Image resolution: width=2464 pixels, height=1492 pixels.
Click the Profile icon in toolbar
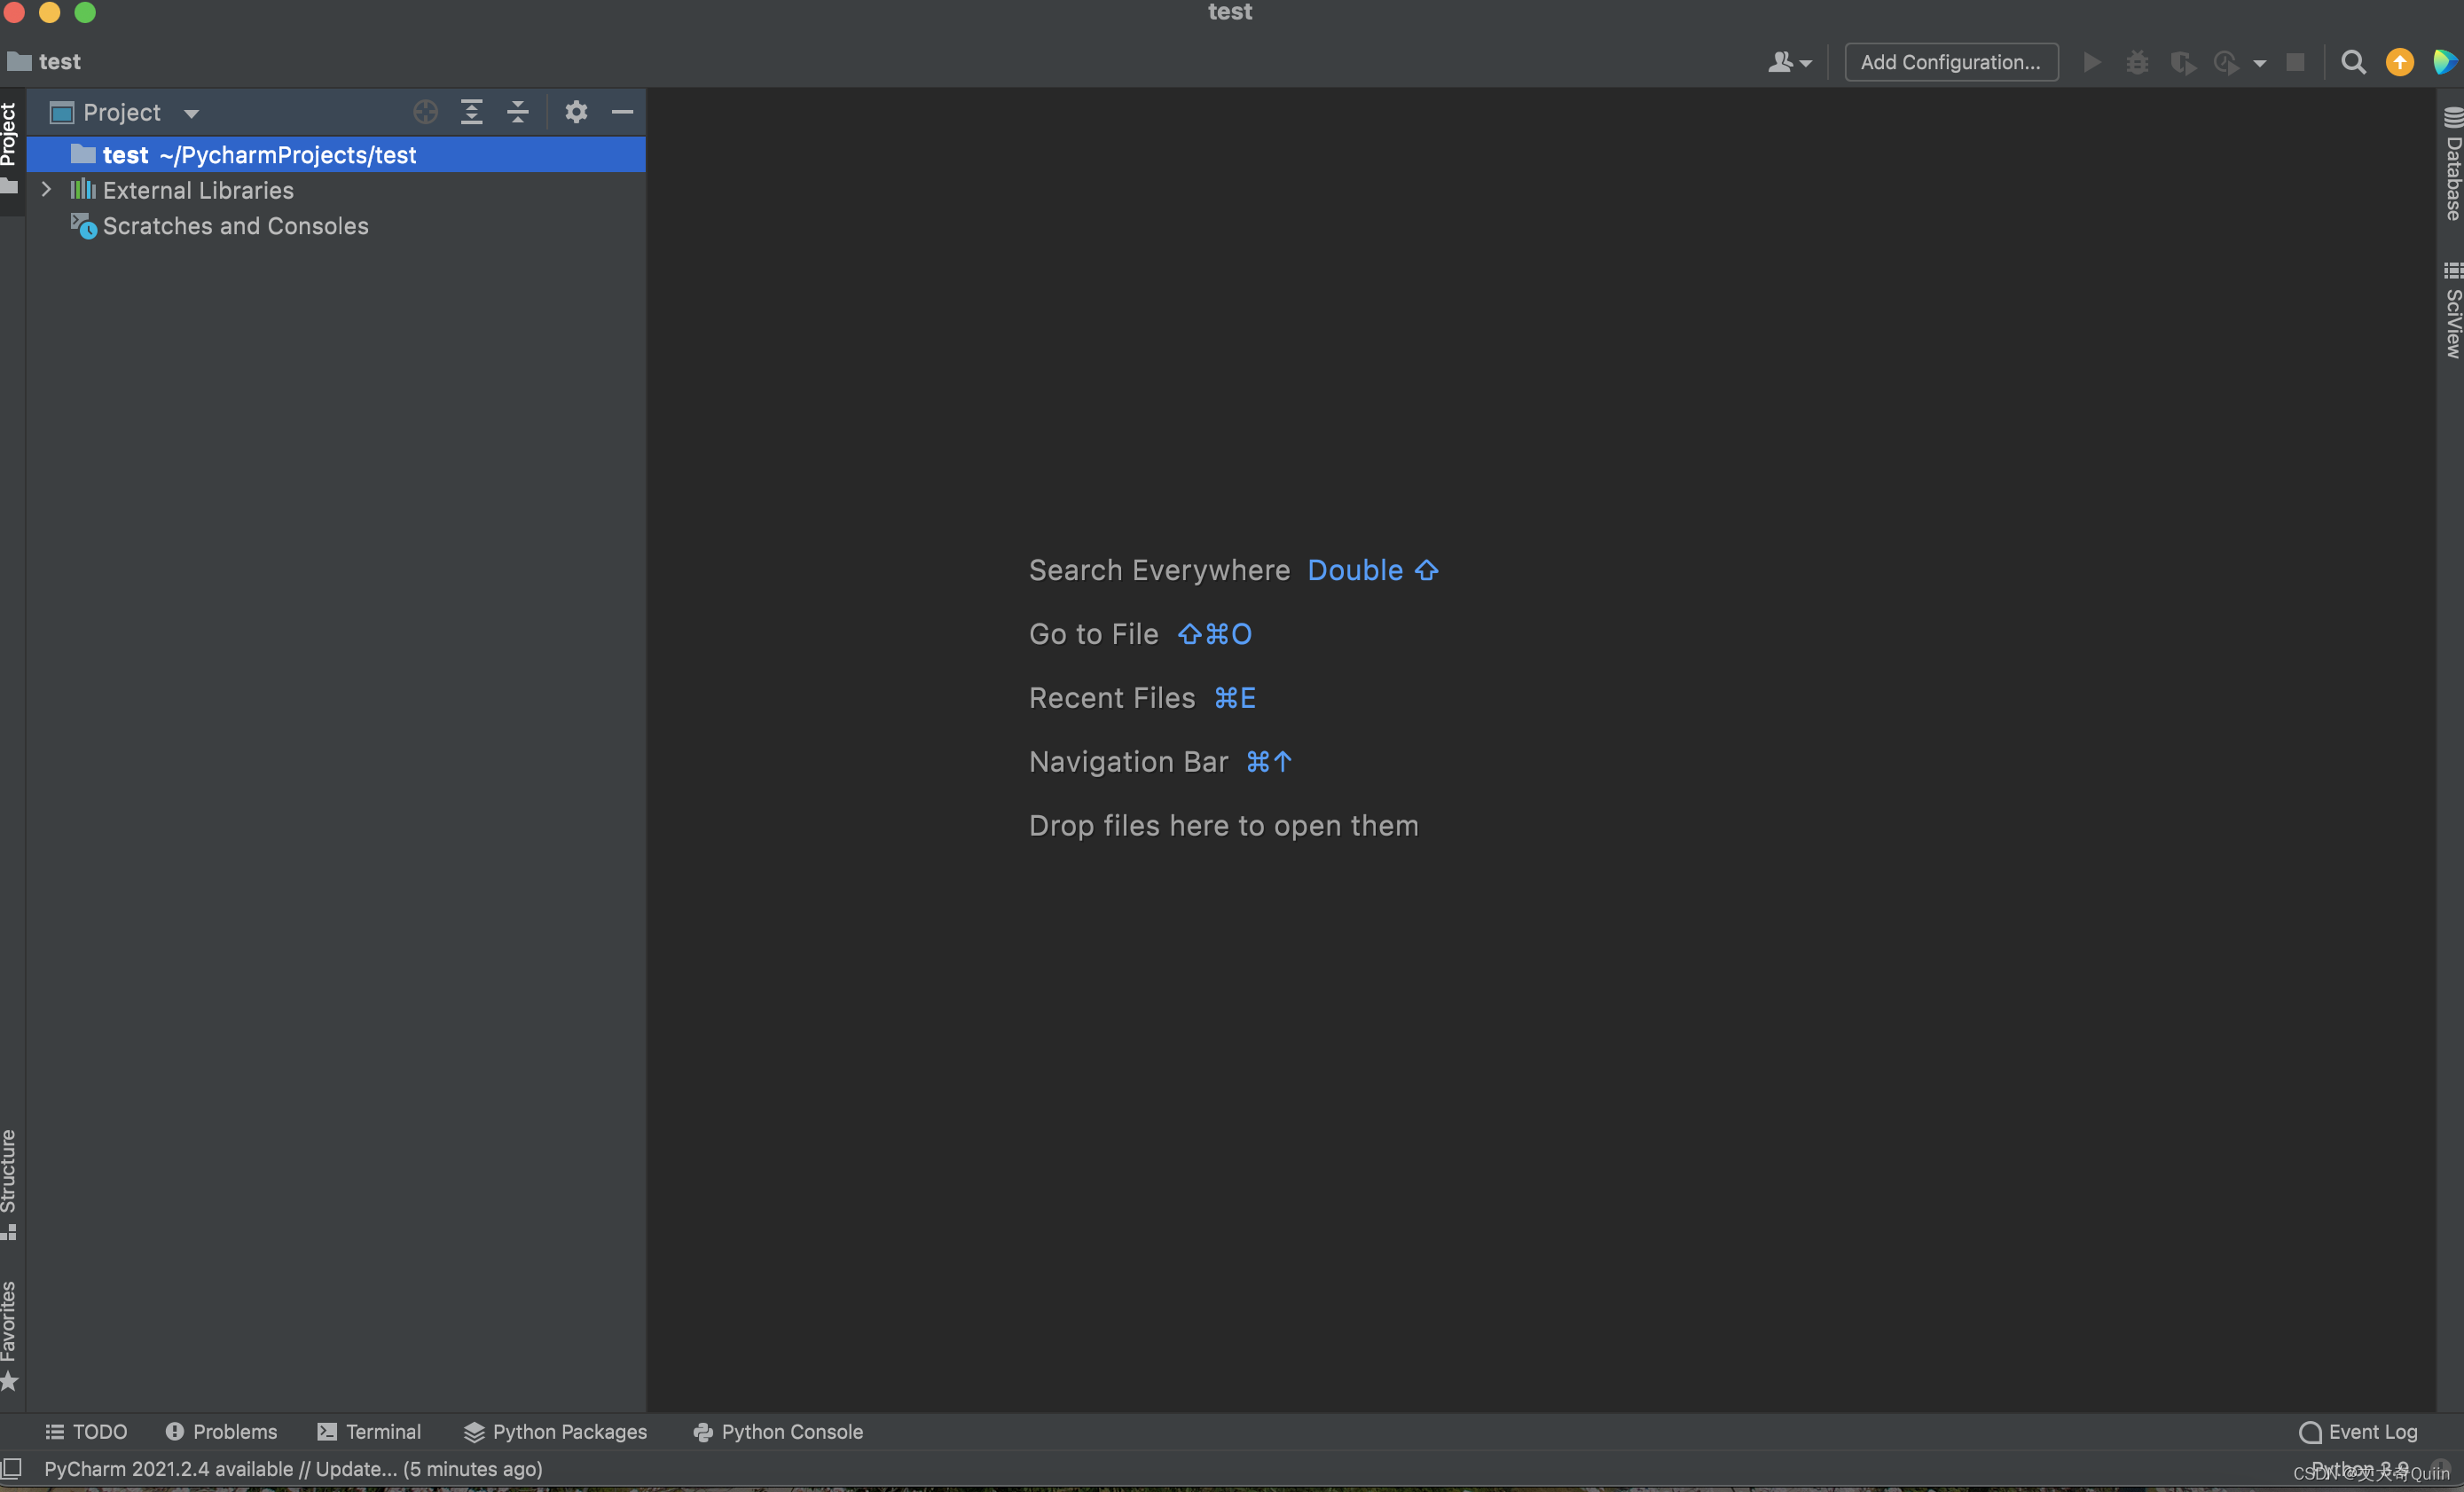[x=2227, y=62]
